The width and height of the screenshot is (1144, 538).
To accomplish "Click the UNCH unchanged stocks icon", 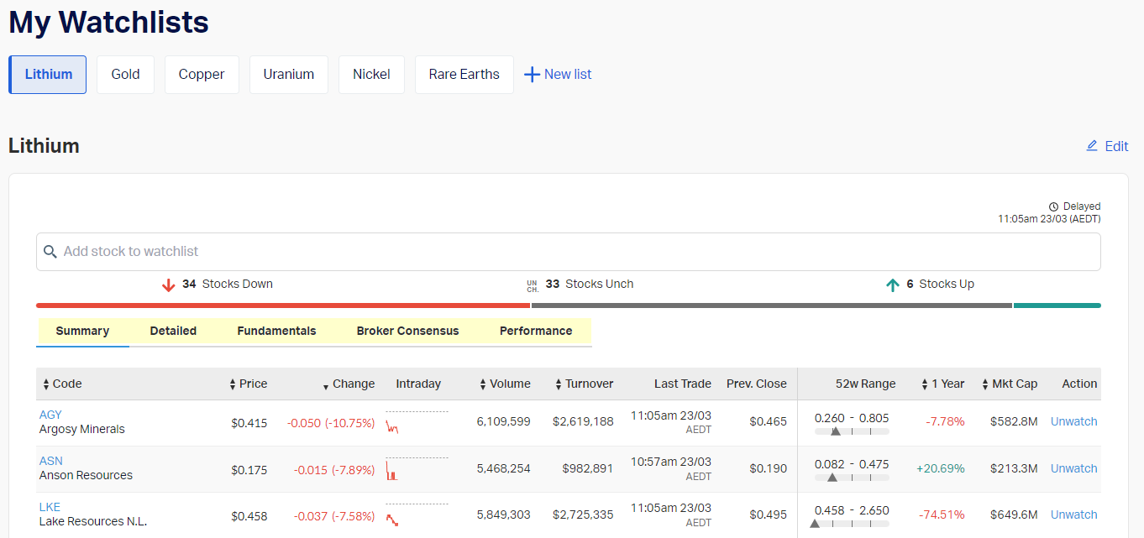I will point(533,285).
